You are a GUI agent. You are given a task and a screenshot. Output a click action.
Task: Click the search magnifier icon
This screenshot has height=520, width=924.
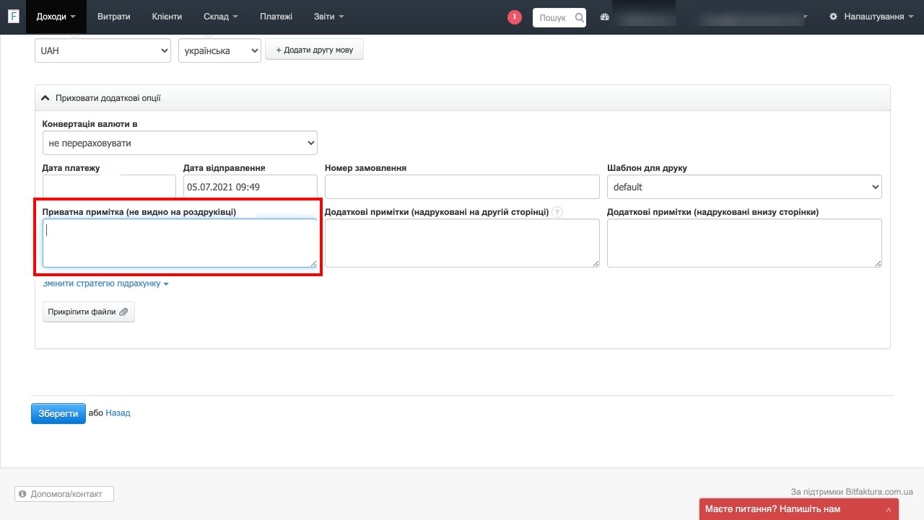[x=579, y=17]
